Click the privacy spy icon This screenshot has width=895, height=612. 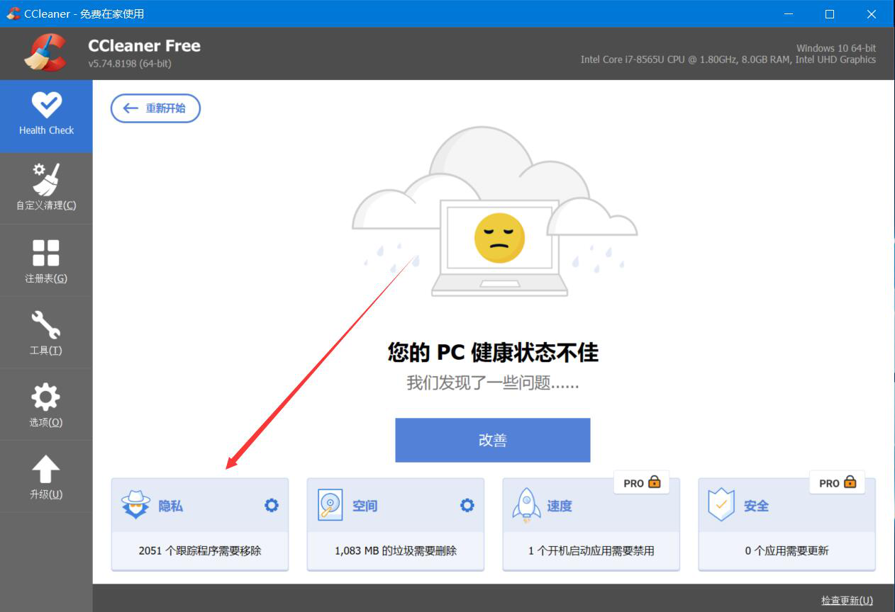tap(135, 506)
